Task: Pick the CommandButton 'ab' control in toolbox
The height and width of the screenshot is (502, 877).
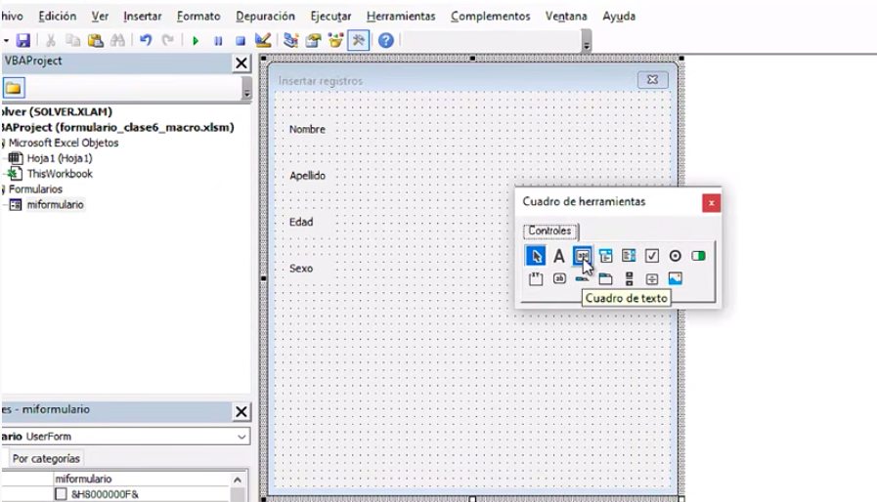Action: pyautogui.click(x=559, y=278)
